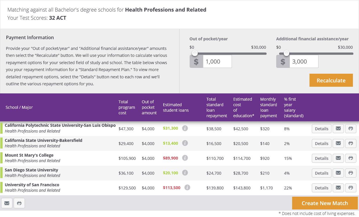Print the Mount St Mary's College row
Image resolution: width=359 pixels, height=217 pixels.
351,158
